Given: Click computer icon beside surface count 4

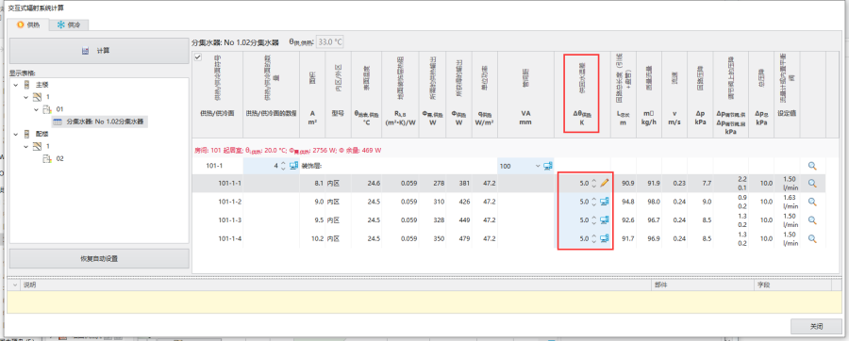Looking at the screenshot, I should click(293, 166).
